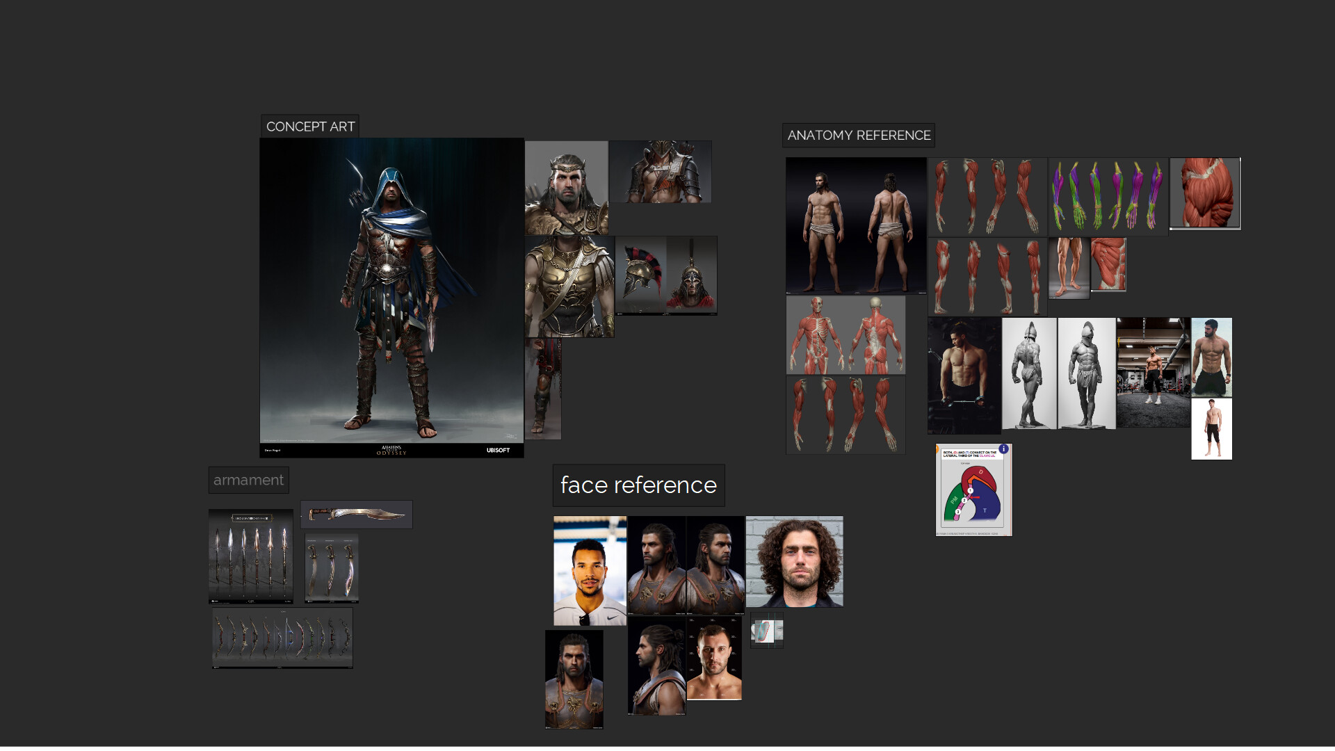This screenshot has width=1335, height=751.
Task: Click the info icon on the clavicle diagram
Action: (x=1003, y=449)
